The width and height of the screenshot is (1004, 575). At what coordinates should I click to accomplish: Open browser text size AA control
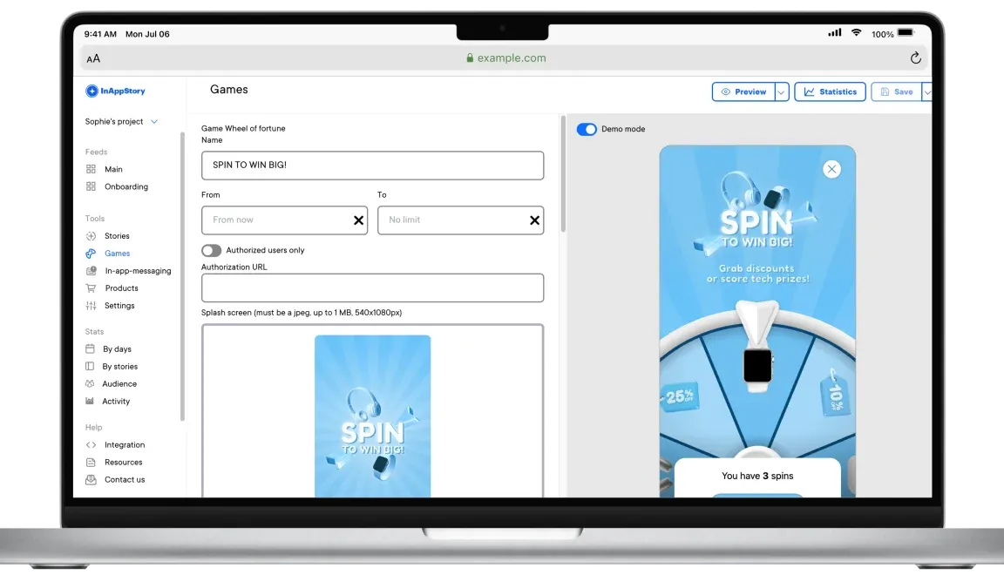93,58
